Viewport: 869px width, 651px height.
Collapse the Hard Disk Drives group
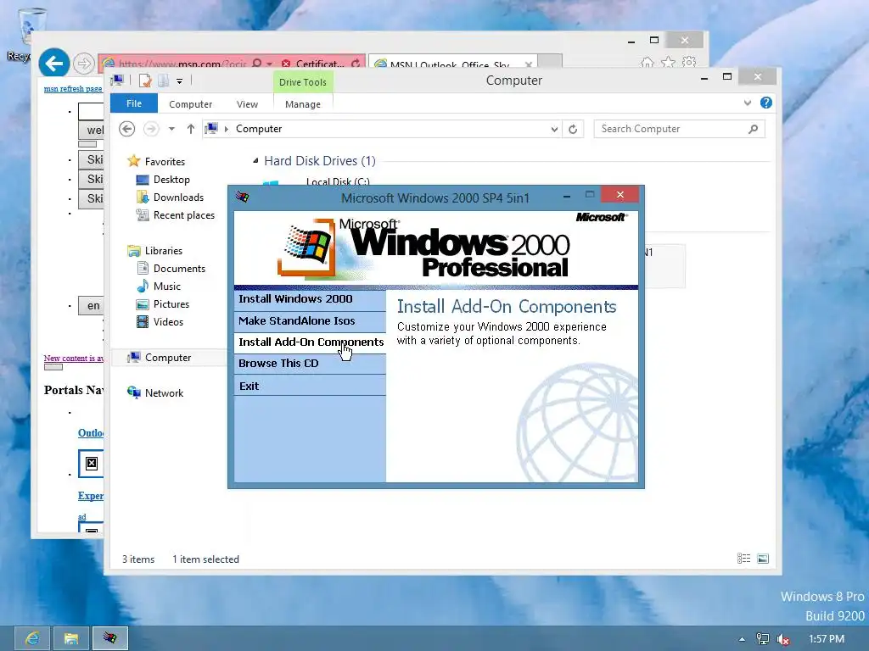(255, 161)
